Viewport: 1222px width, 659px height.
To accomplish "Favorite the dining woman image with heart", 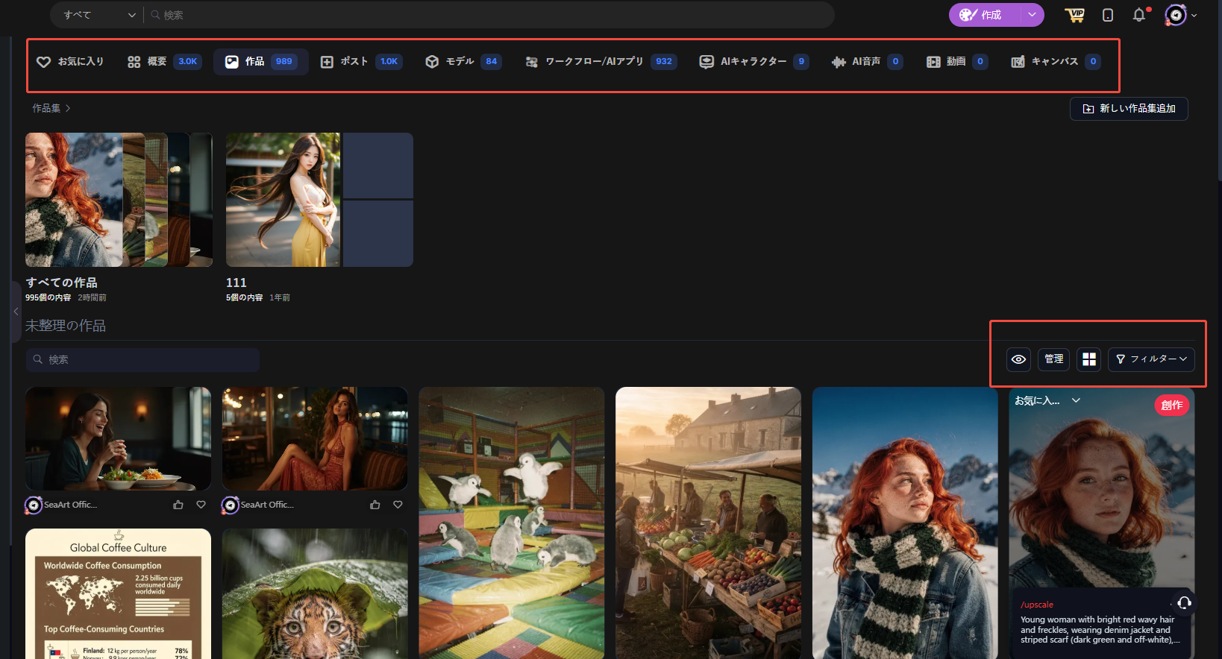I will point(201,505).
